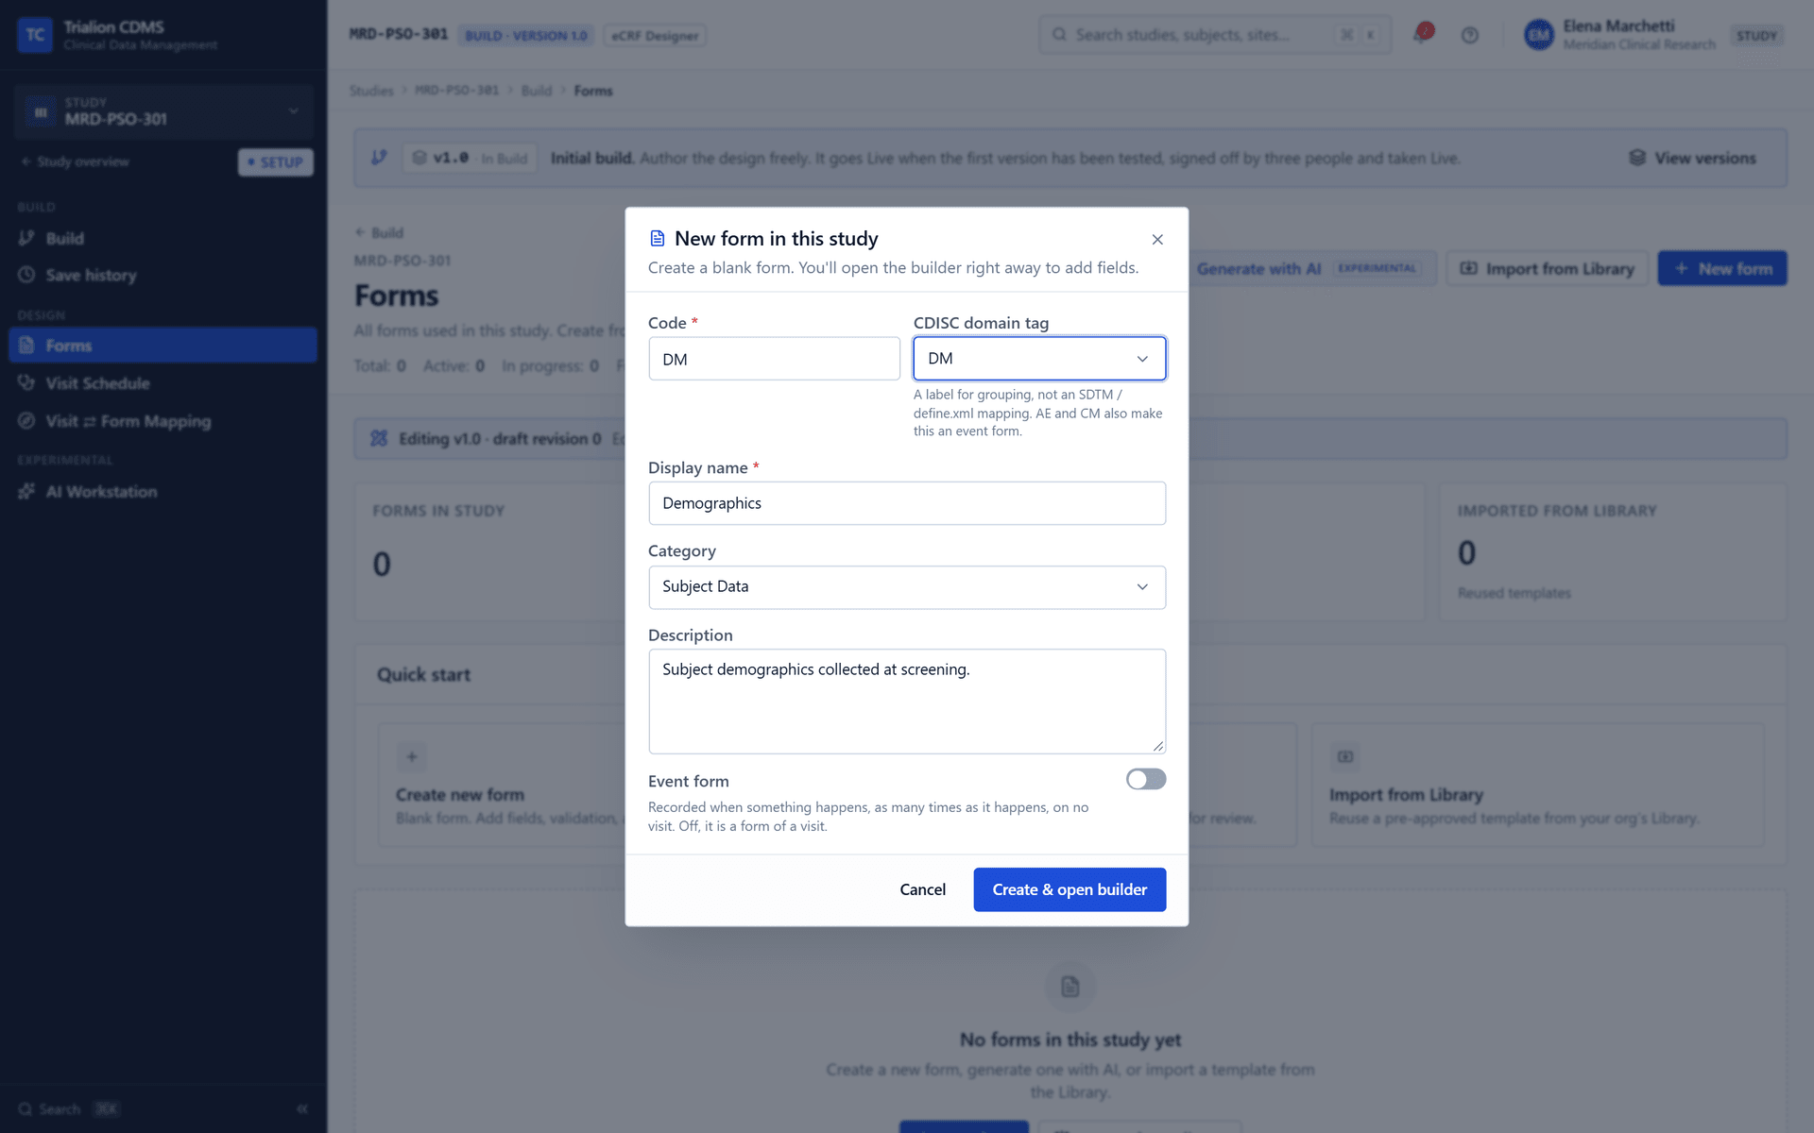Screen dimensions: 1814x1133
Task: Open the CDISC domain tag dropdown
Action: click(x=1039, y=359)
